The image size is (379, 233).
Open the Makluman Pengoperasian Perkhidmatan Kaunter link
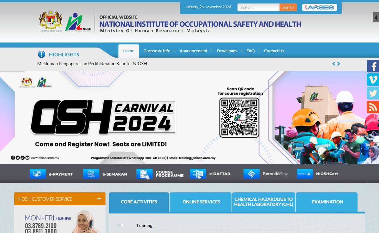click(92, 64)
